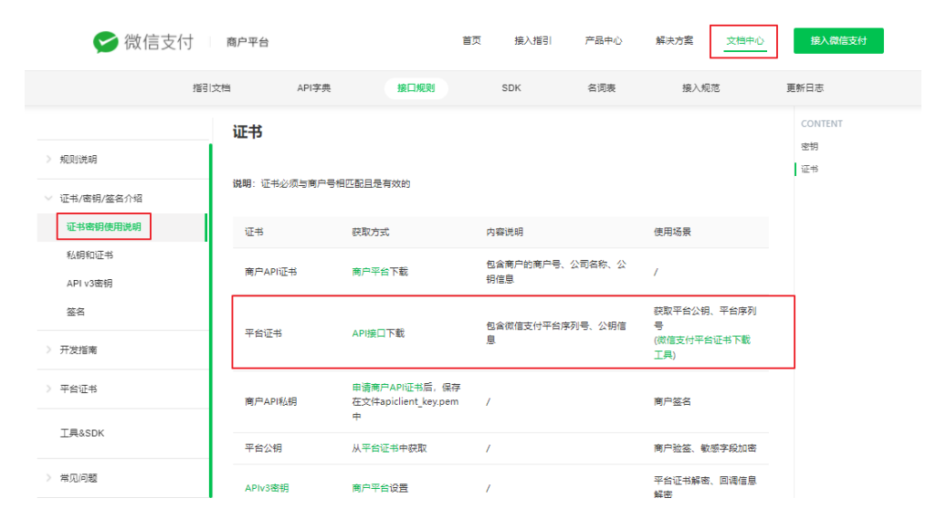Click the 微信支付平台证书下载工具 link

coord(701,347)
